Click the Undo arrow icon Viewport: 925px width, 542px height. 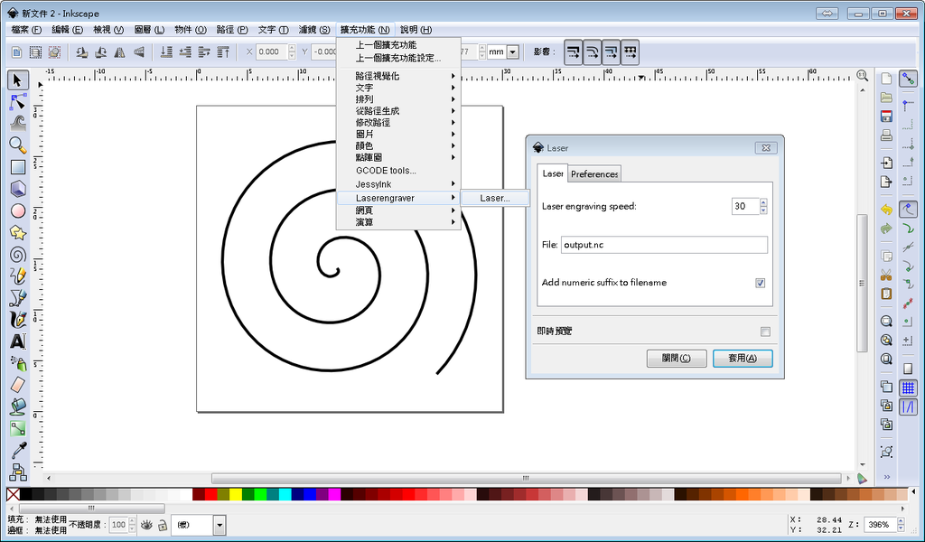886,210
